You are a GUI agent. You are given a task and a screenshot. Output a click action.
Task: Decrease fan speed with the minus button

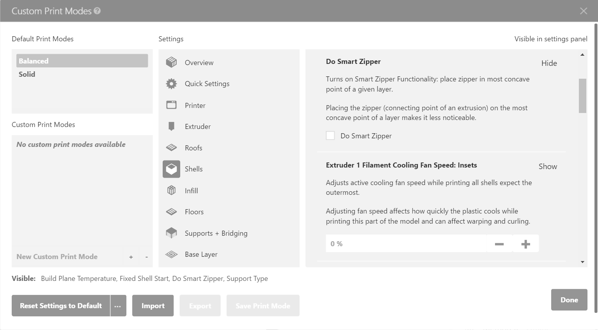499,244
